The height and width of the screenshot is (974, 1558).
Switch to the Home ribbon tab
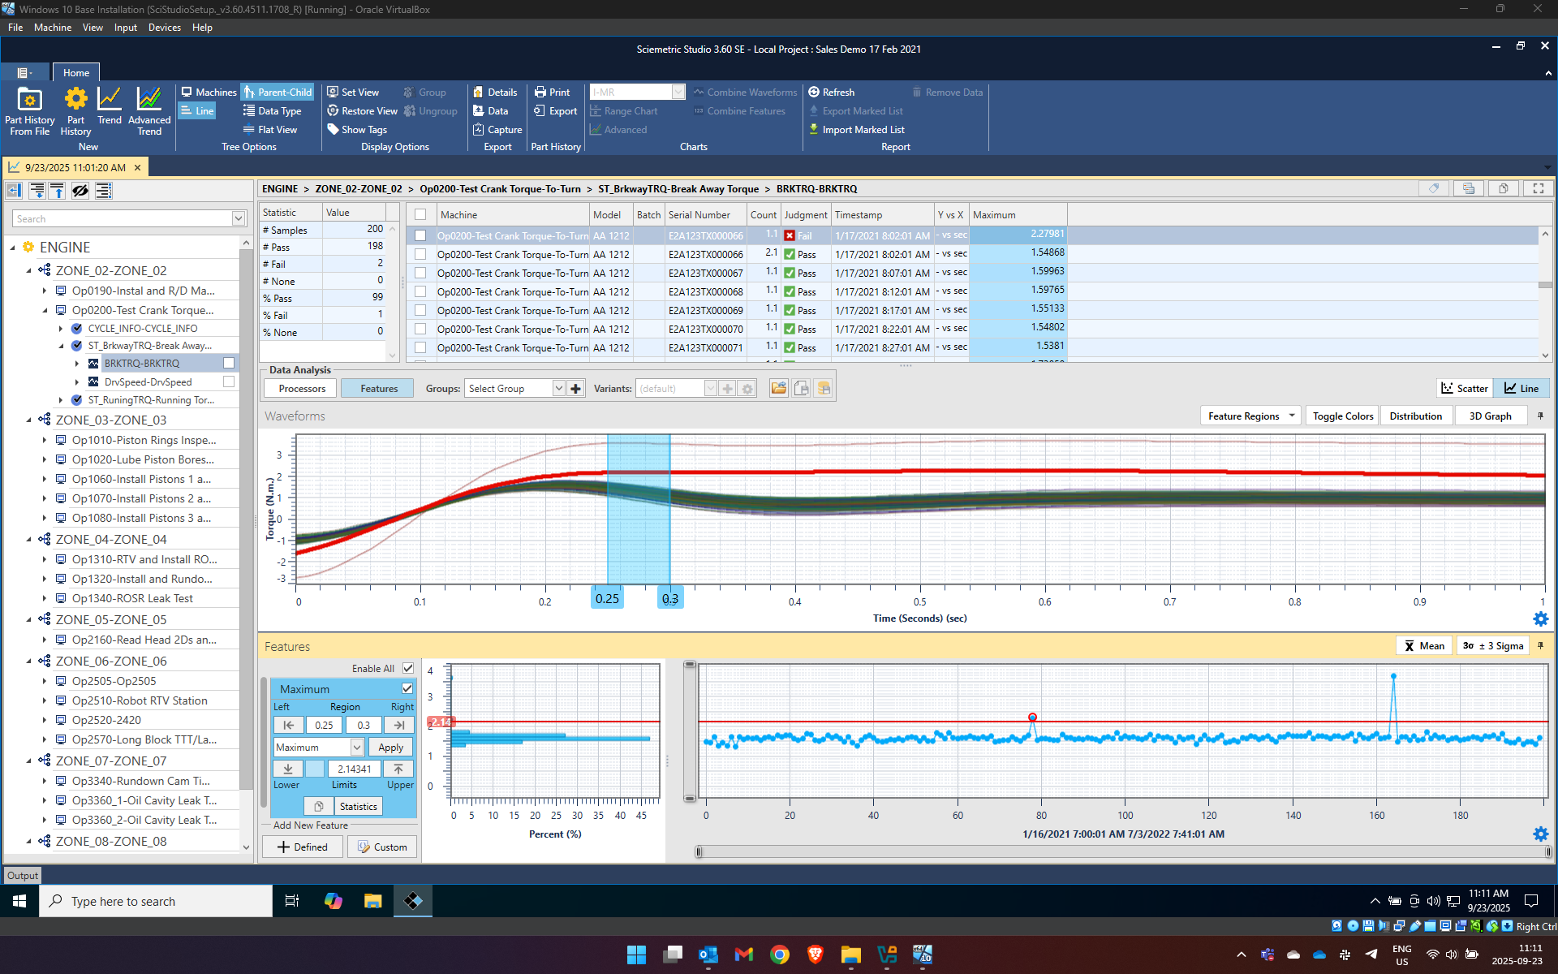[75, 72]
